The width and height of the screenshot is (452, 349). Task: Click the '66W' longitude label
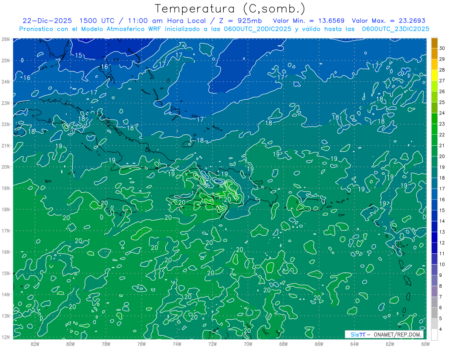pyautogui.click(x=319, y=344)
